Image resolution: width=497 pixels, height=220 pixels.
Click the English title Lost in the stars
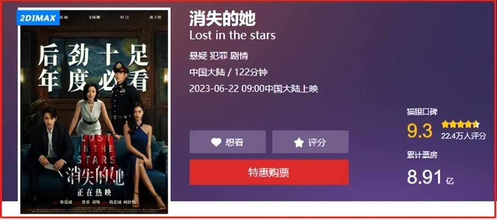(x=232, y=35)
